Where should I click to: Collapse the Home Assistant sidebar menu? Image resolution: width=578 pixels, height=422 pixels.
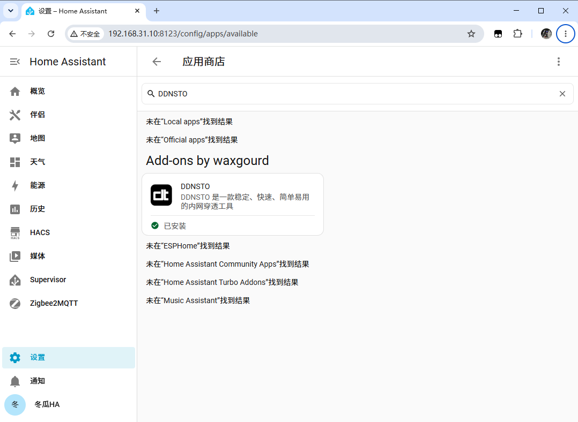tap(15, 62)
